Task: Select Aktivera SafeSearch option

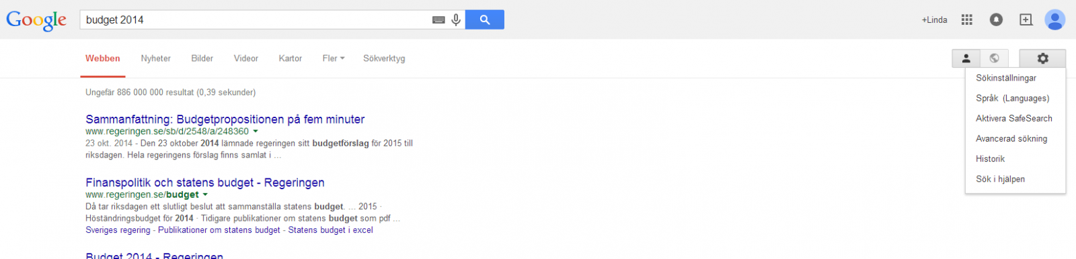Action: tap(1014, 118)
